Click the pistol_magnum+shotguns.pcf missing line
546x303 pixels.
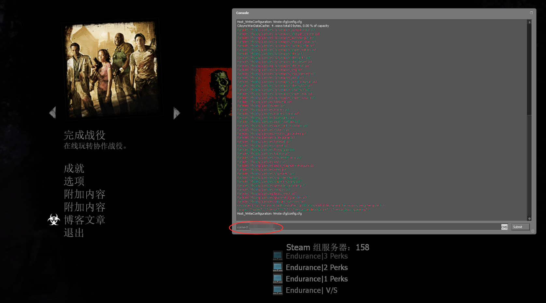click(x=276, y=166)
